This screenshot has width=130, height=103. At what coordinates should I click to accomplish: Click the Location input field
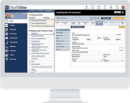coord(98,44)
